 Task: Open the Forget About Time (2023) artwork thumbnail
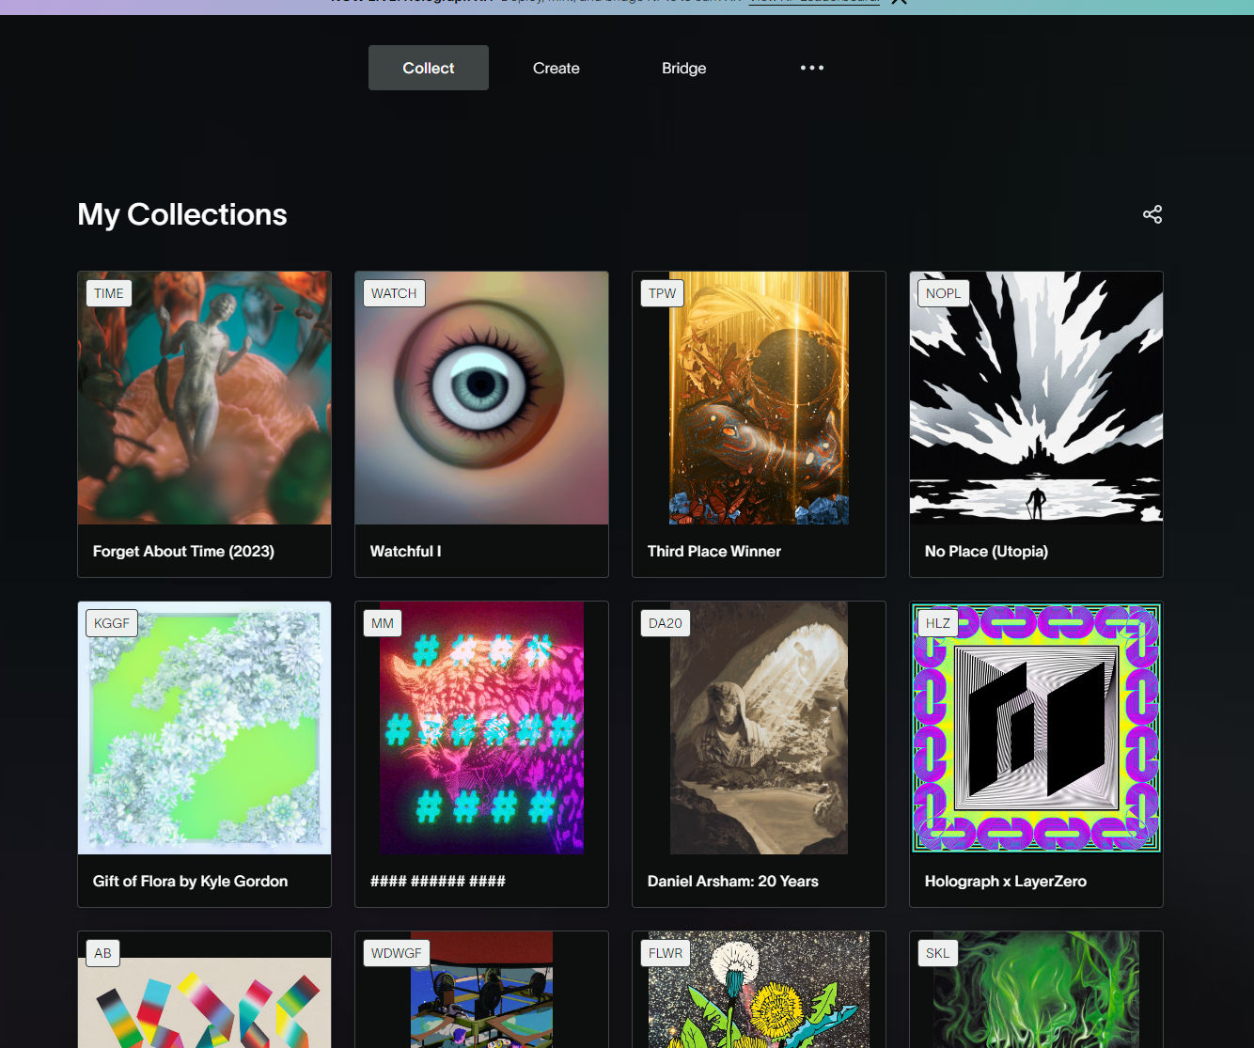(x=204, y=398)
